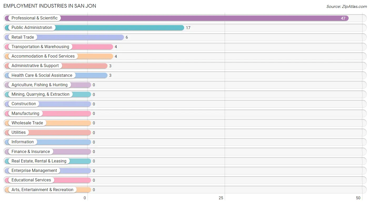Click the value 3 beside Administrative & Support
The image size is (370, 204).
[110, 66]
